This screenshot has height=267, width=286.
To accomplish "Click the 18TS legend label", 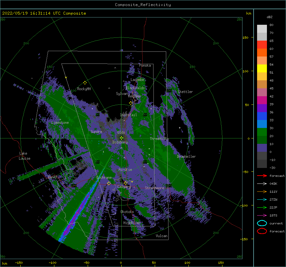I will (273, 216).
